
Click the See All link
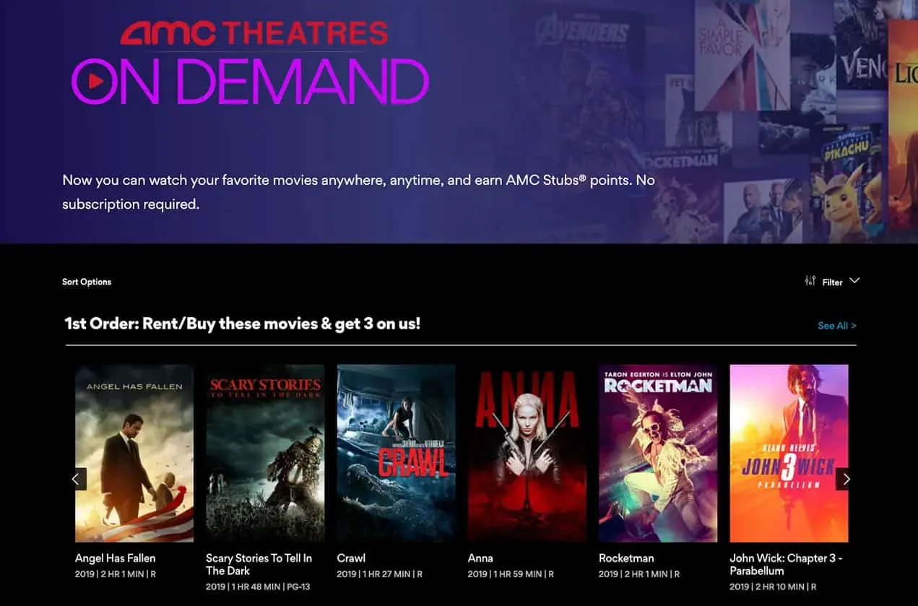[836, 326]
